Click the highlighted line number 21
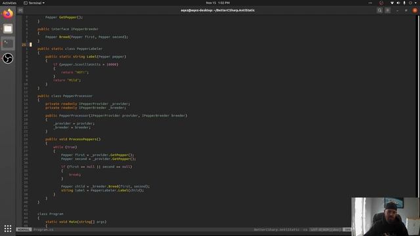The height and width of the screenshot is (236, 420). pyautogui.click(x=24, y=45)
